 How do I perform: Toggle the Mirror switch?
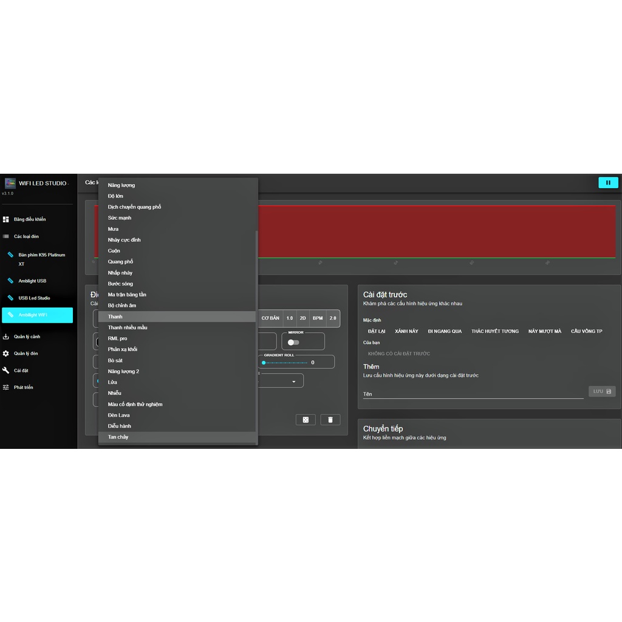(x=293, y=343)
